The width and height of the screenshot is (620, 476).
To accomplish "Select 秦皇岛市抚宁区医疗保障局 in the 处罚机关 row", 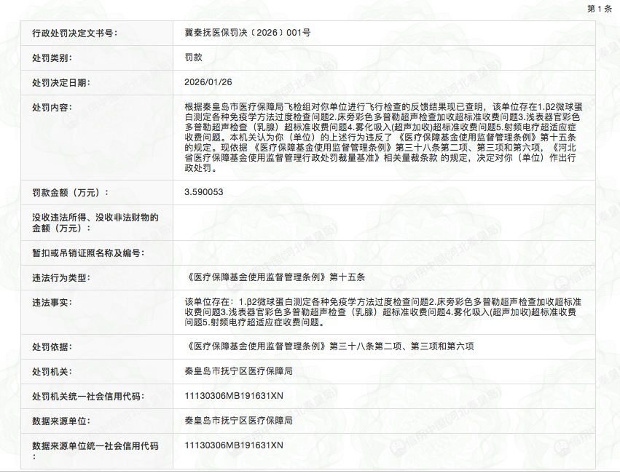I will click(239, 371).
